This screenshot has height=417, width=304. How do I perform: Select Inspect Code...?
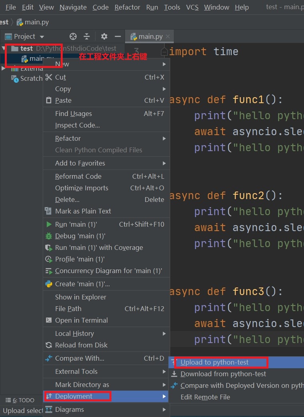[106, 125]
